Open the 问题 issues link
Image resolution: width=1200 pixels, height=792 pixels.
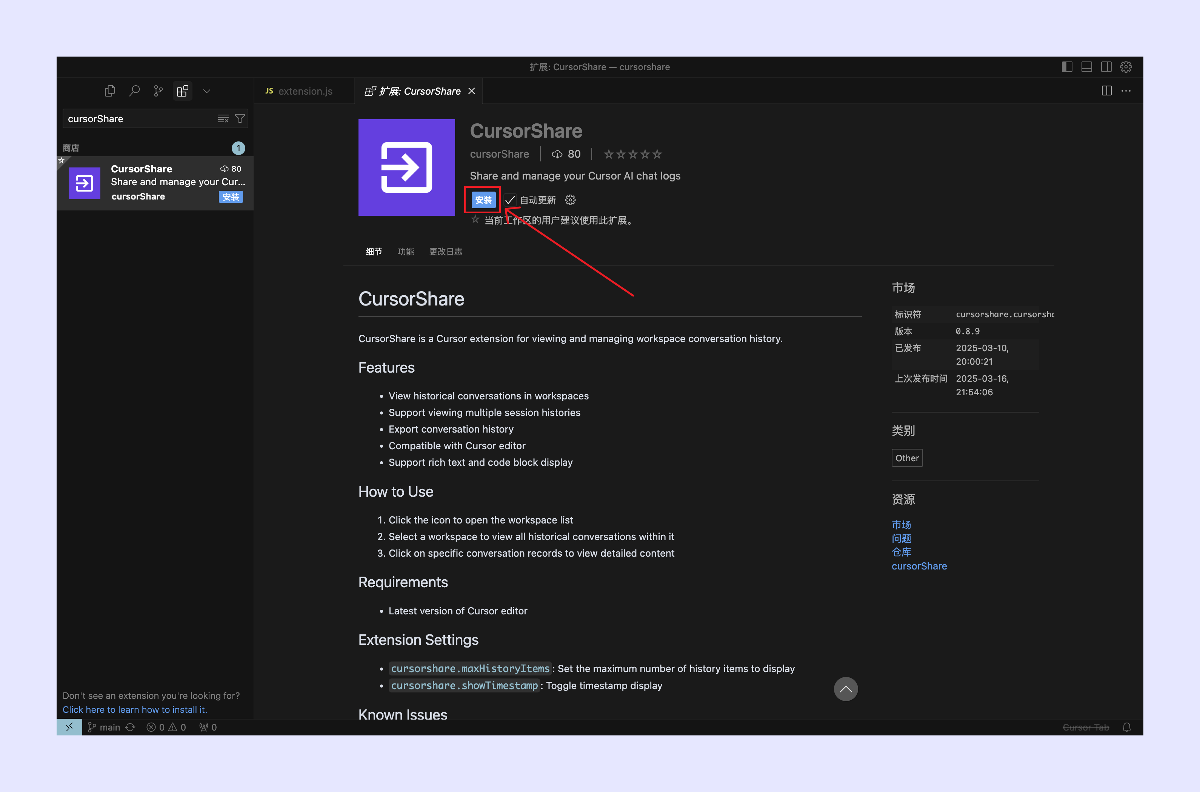coord(902,539)
